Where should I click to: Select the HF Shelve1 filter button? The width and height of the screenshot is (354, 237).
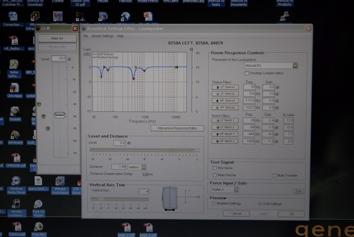point(225,100)
